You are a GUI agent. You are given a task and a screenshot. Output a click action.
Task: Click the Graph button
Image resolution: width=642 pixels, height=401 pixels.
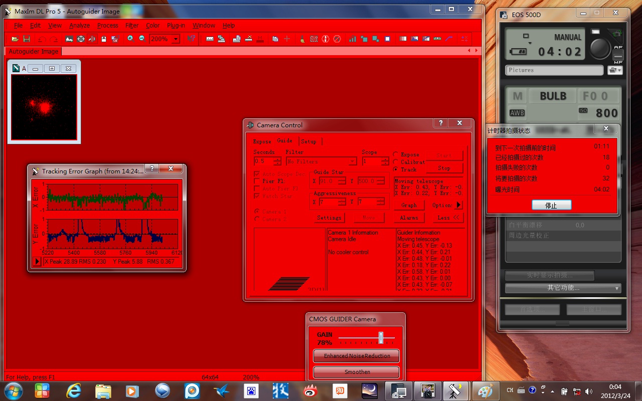coord(409,205)
